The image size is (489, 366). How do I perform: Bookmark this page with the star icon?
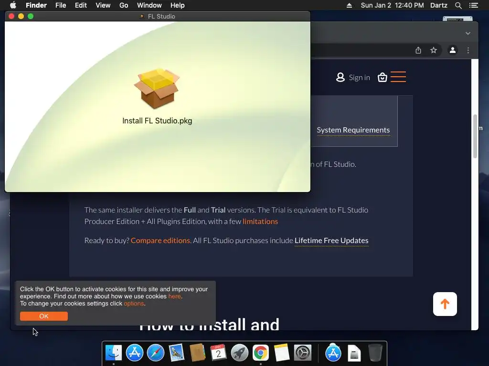click(434, 50)
